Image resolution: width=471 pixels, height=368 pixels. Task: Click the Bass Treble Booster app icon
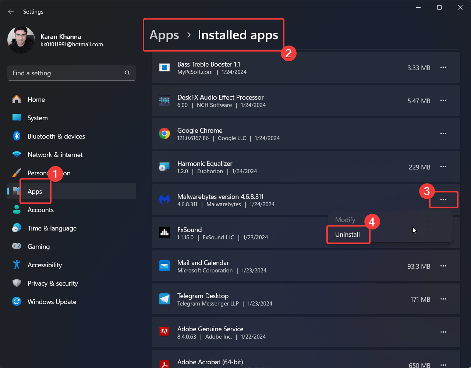coord(164,67)
